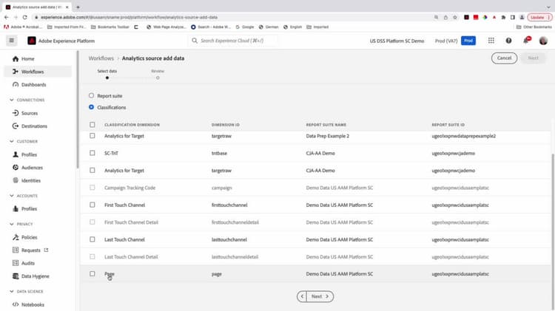Click the Campaign Tracking Code row text

tap(130, 188)
